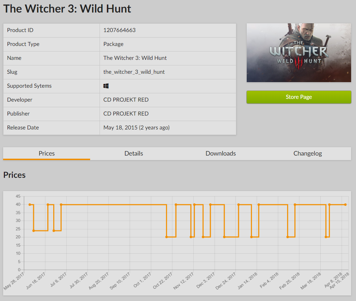This screenshot has width=356, height=301.
Task: Click the last price point near Apr 15, 2018
Action: 345,205
